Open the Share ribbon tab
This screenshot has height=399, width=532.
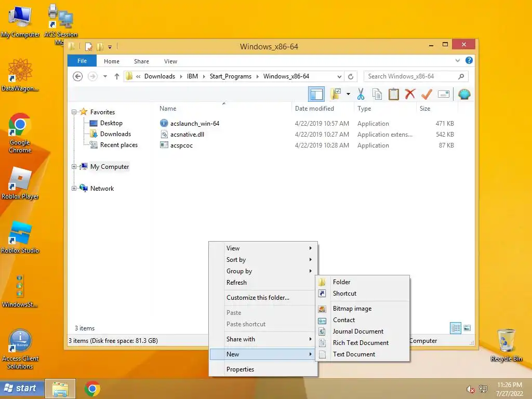pyautogui.click(x=141, y=61)
